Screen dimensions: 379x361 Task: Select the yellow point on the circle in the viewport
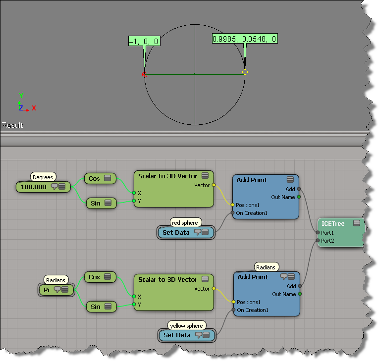[245, 72]
